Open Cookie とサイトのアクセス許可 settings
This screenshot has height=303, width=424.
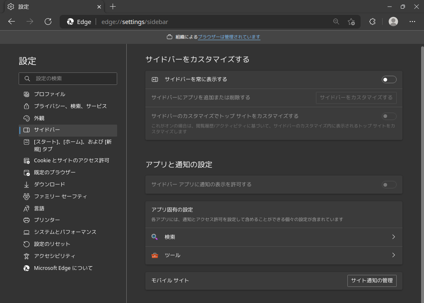(68, 161)
